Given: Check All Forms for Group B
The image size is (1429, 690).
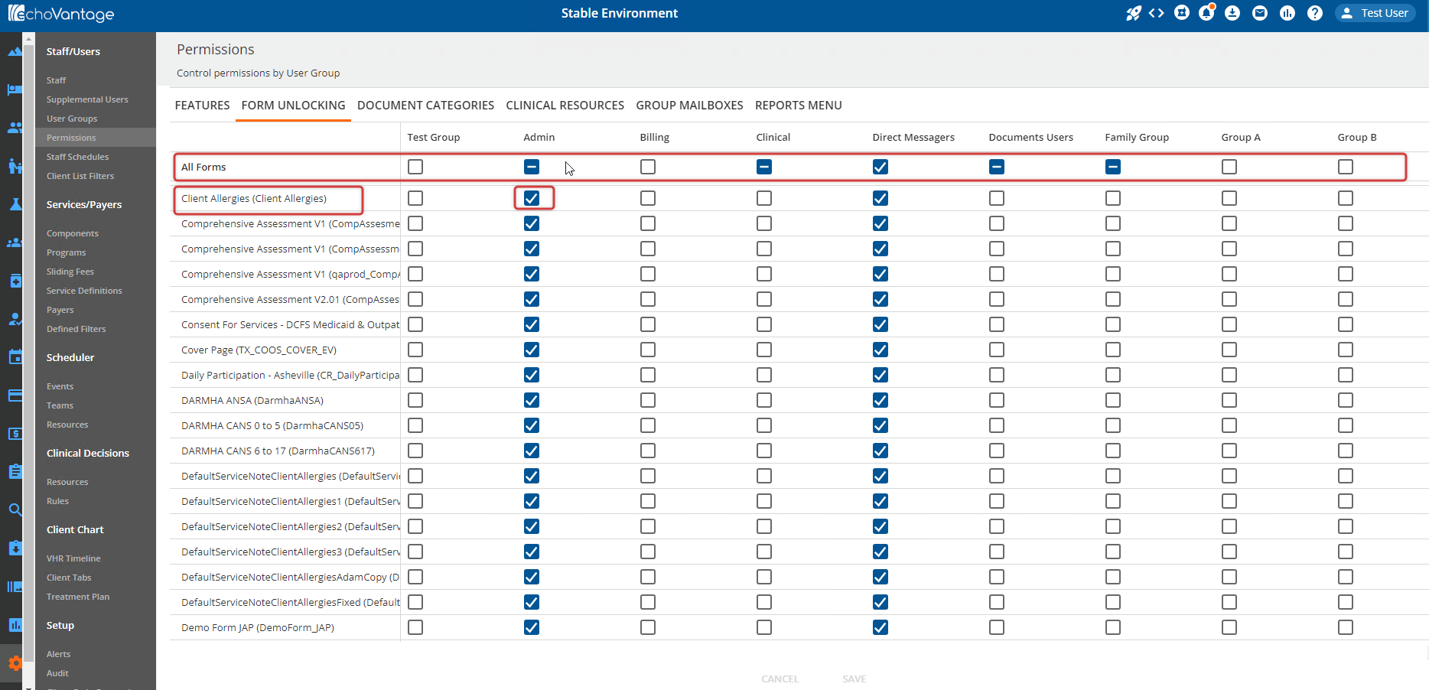Looking at the screenshot, I should tap(1346, 167).
